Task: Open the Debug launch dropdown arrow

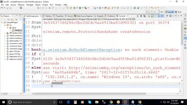Action: pos(77,8)
